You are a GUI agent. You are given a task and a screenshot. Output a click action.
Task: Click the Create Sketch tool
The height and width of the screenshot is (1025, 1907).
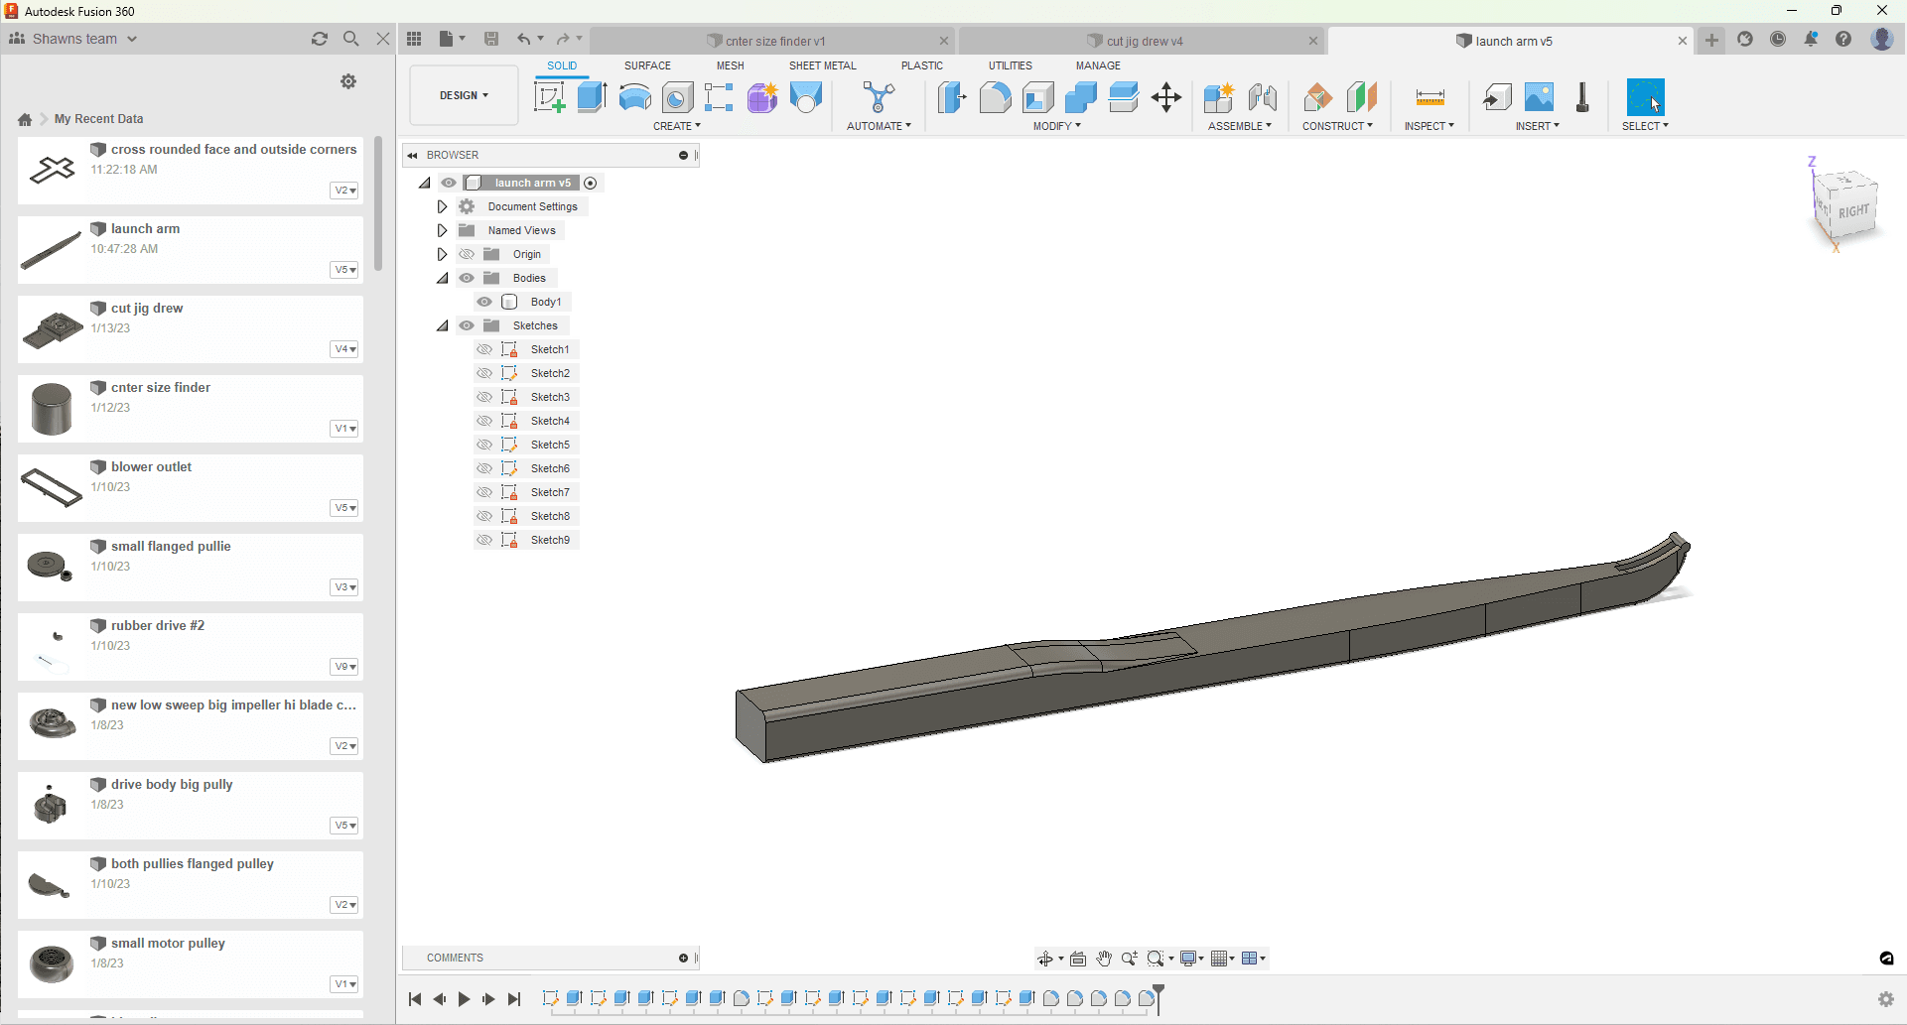click(x=549, y=97)
